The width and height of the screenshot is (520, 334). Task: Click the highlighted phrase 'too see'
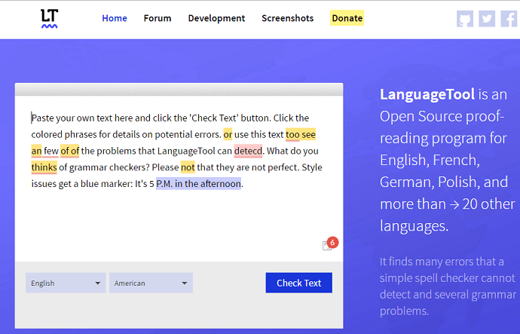click(301, 134)
